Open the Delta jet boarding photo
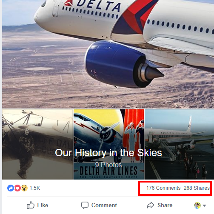This screenshot has width=214, height=214. 180,144
